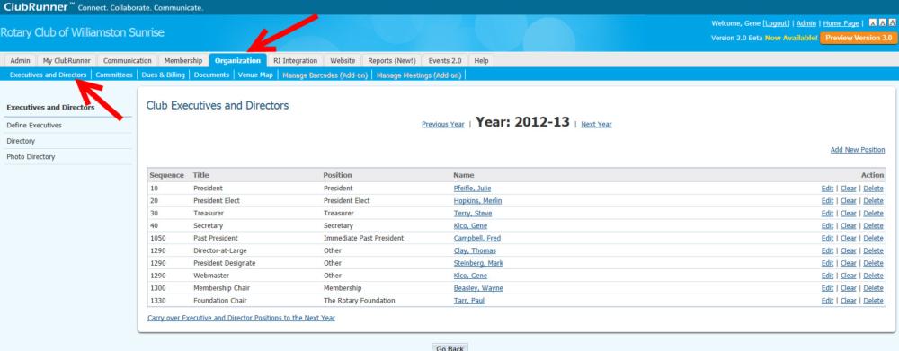
Task: Click the Name column header
Action: tap(464, 175)
